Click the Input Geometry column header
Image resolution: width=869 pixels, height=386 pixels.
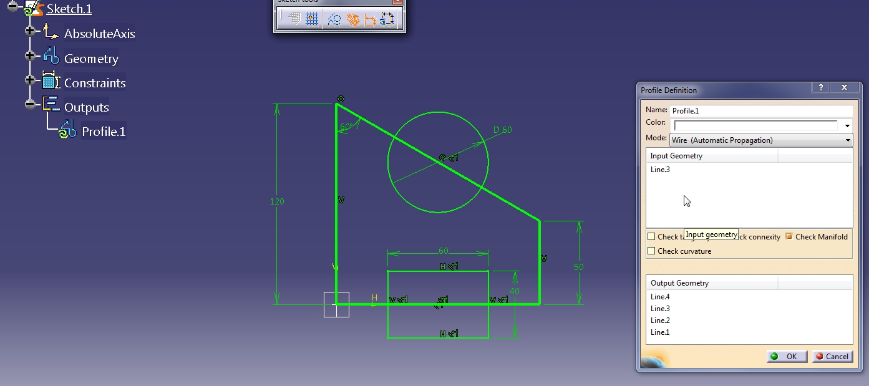pos(712,156)
